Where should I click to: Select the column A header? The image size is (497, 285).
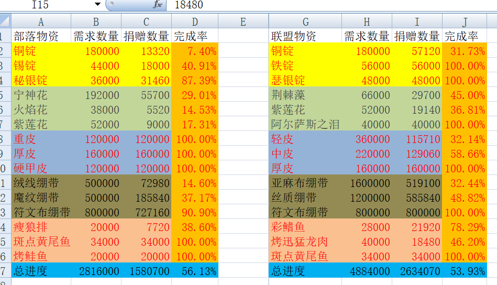41,21
